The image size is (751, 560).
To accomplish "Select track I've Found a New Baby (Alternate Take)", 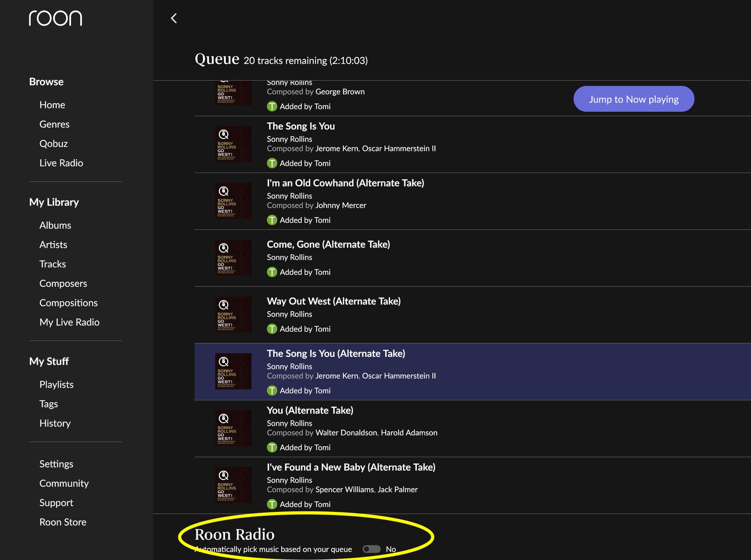I will click(x=351, y=467).
